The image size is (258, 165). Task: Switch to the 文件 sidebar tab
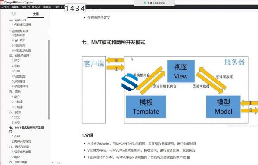click(14, 14)
